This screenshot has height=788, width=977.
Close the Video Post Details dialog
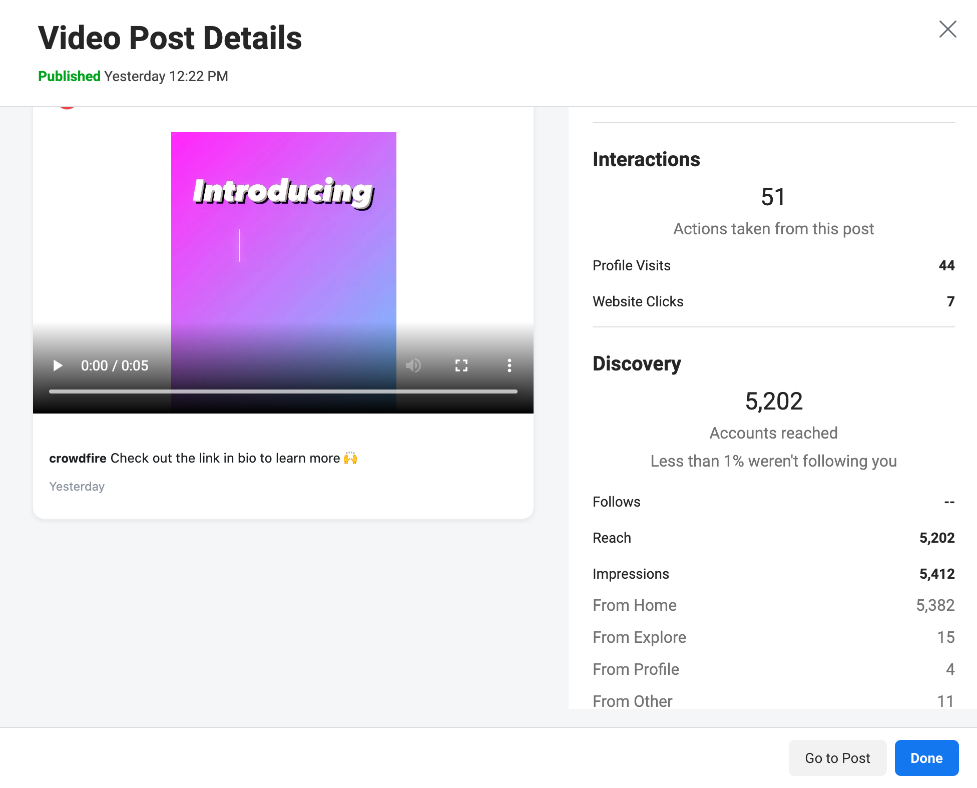pos(947,29)
